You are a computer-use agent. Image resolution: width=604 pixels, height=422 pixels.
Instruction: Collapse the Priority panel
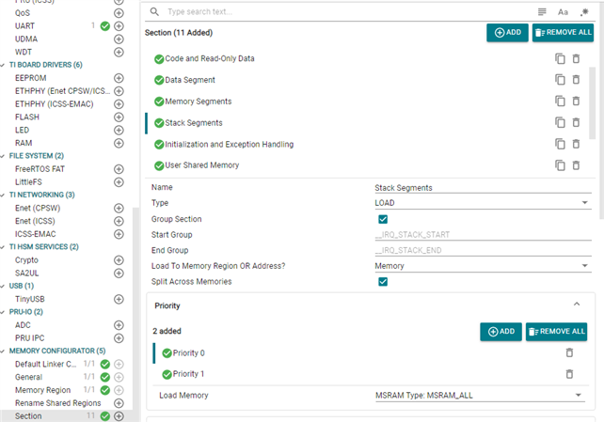576,305
